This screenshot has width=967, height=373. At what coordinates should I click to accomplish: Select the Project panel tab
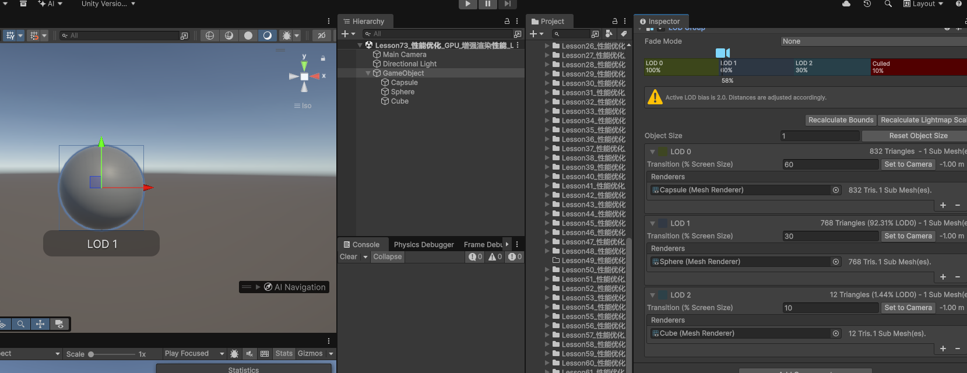tap(548, 22)
